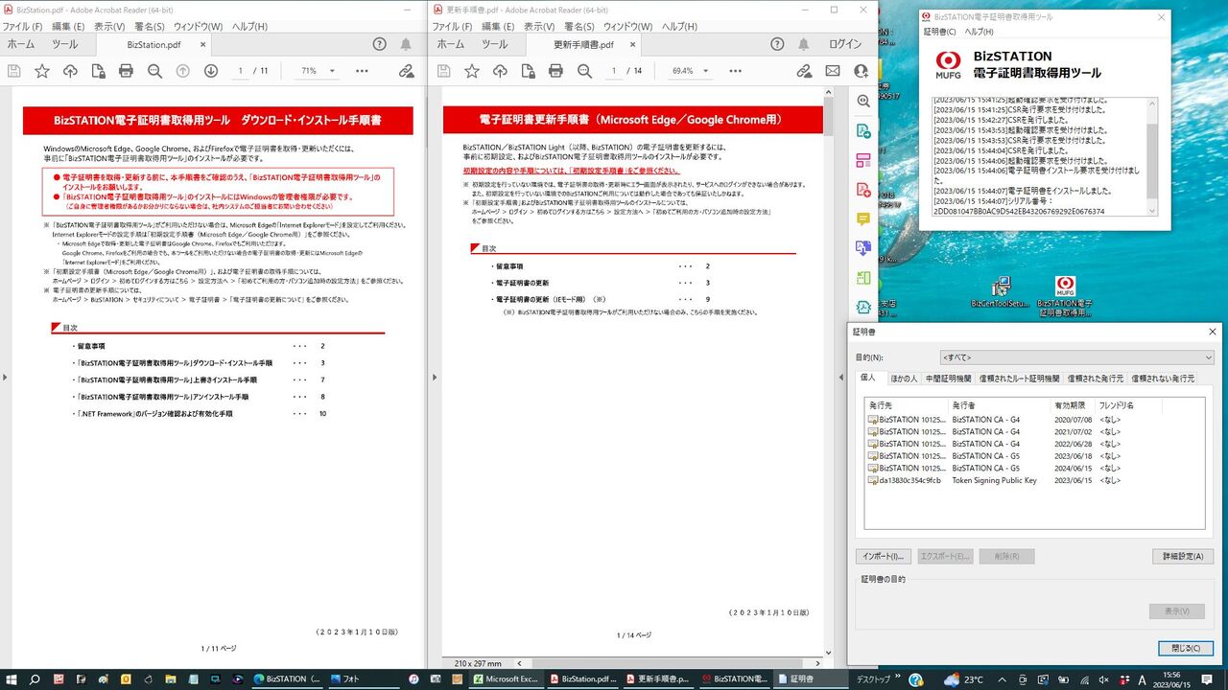
Task: Open the find magnifier in 更新手順書.pdf toolbar
Action: (x=584, y=71)
